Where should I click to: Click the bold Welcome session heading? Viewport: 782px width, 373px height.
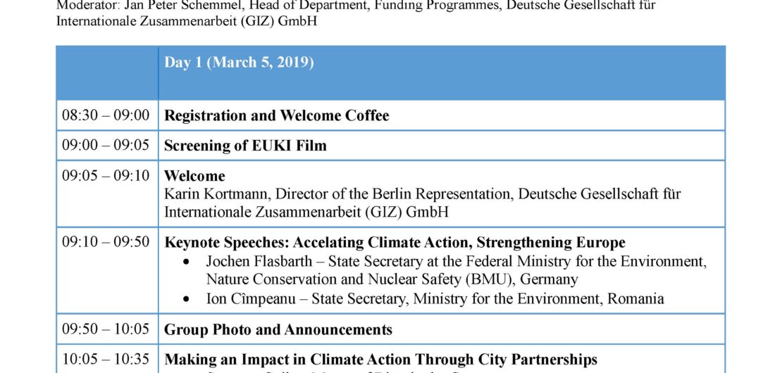194,176
